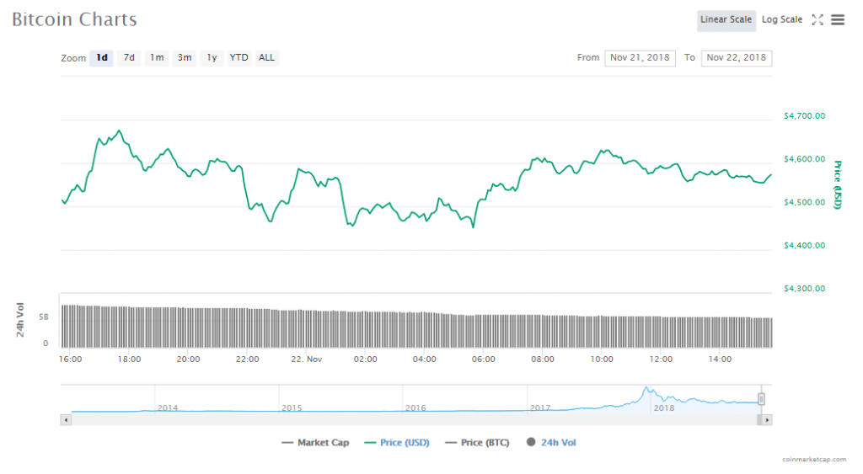Edit the To date field
The height and width of the screenshot is (474, 863).
pyautogui.click(x=737, y=58)
